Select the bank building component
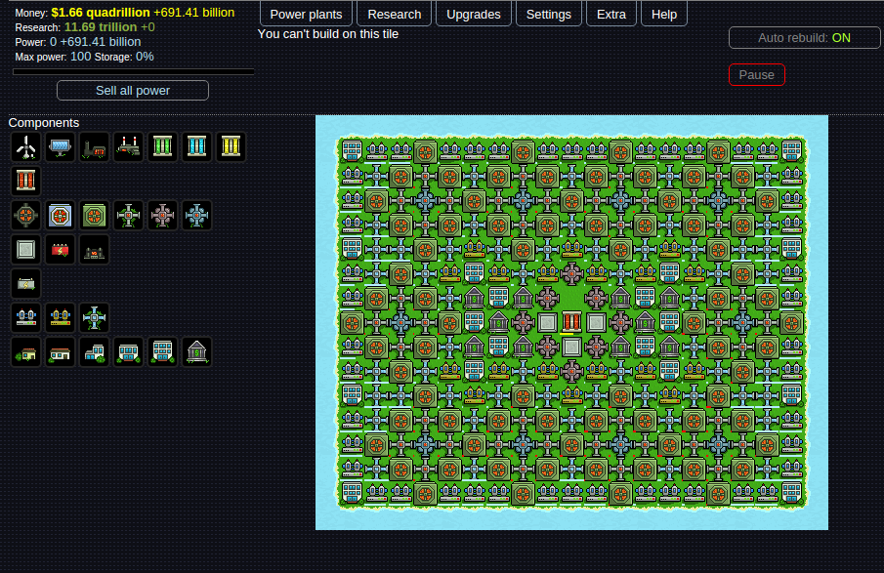This screenshot has width=884, height=573. (x=196, y=352)
